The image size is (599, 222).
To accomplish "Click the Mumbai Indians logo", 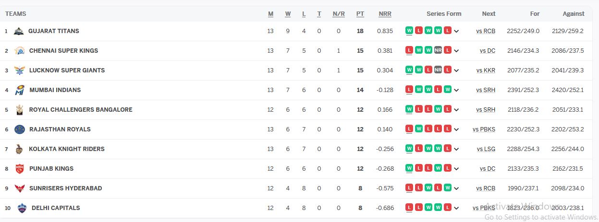I will (x=20, y=90).
